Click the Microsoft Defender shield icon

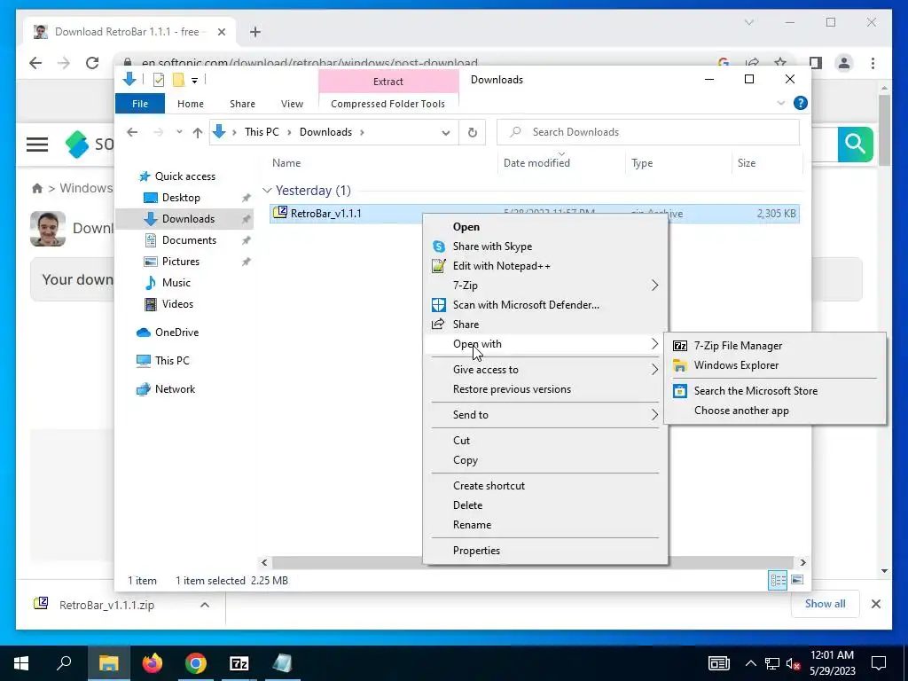[439, 305]
